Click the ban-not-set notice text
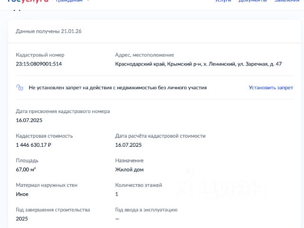 click(x=117, y=87)
